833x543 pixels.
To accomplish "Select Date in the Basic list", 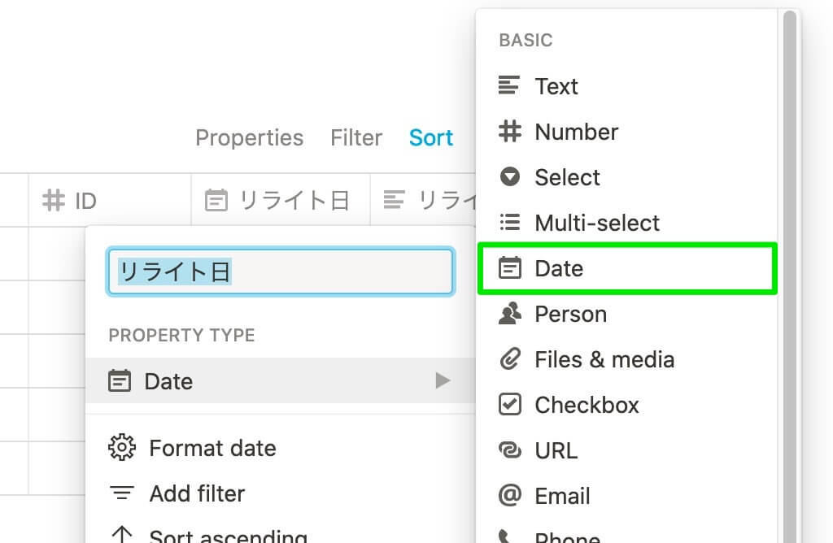I will [627, 268].
